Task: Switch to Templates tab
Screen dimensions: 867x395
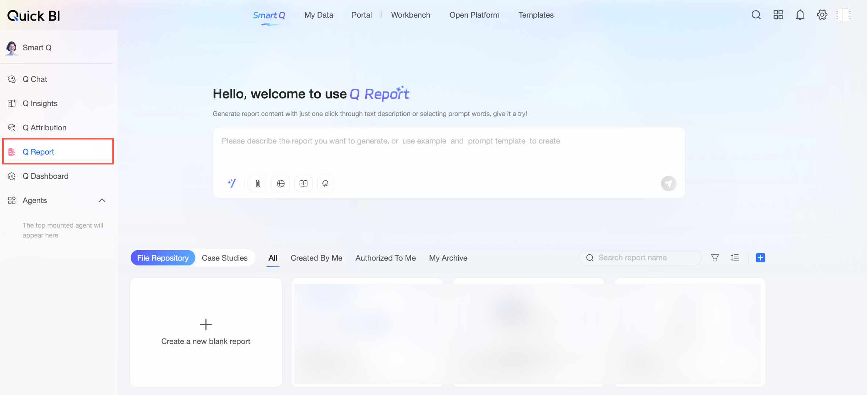Action: tap(536, 15)
